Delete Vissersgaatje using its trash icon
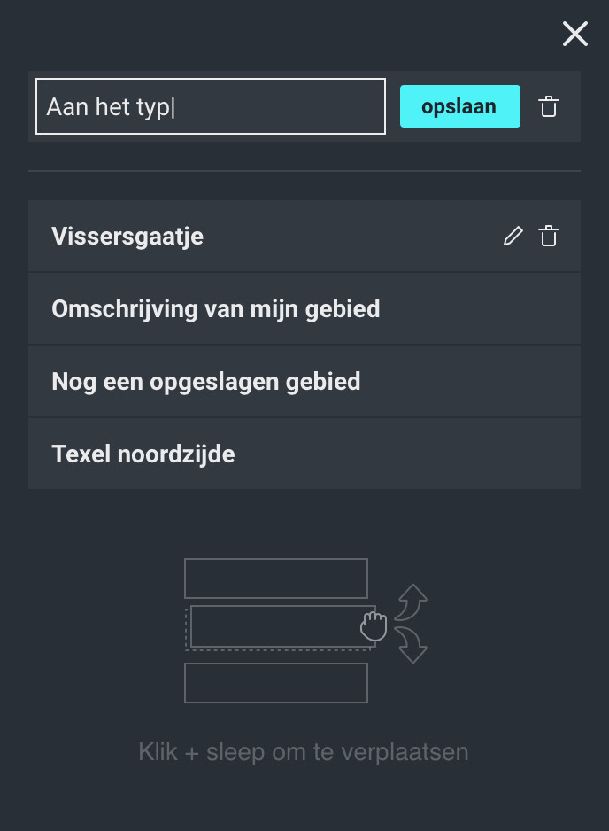 [x=549, y=237]
